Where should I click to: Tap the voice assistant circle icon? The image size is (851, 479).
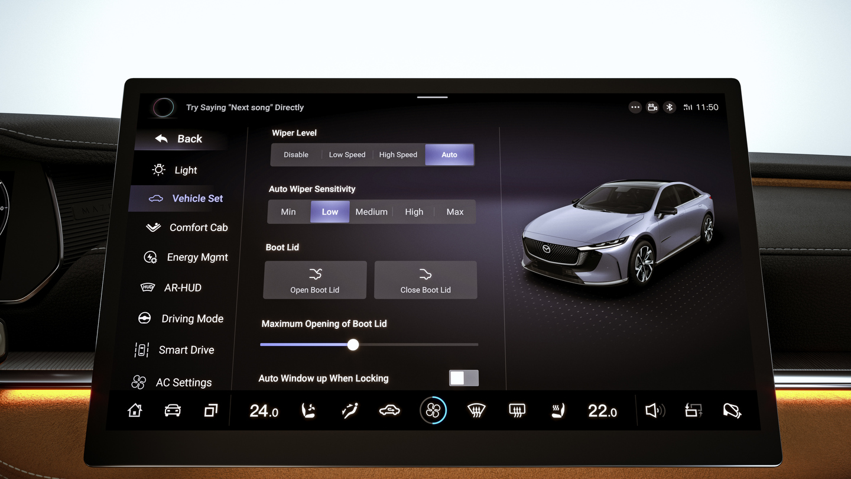163,107
